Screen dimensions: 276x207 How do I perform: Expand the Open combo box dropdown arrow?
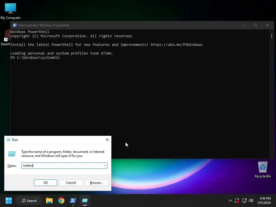tap(105, 166)
